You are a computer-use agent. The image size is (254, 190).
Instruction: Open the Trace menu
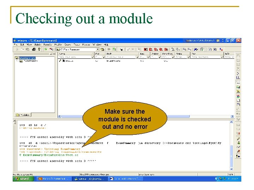[x=77, y=44]
